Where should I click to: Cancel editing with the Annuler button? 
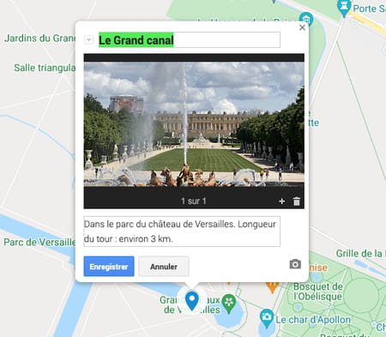click(164, 267)
